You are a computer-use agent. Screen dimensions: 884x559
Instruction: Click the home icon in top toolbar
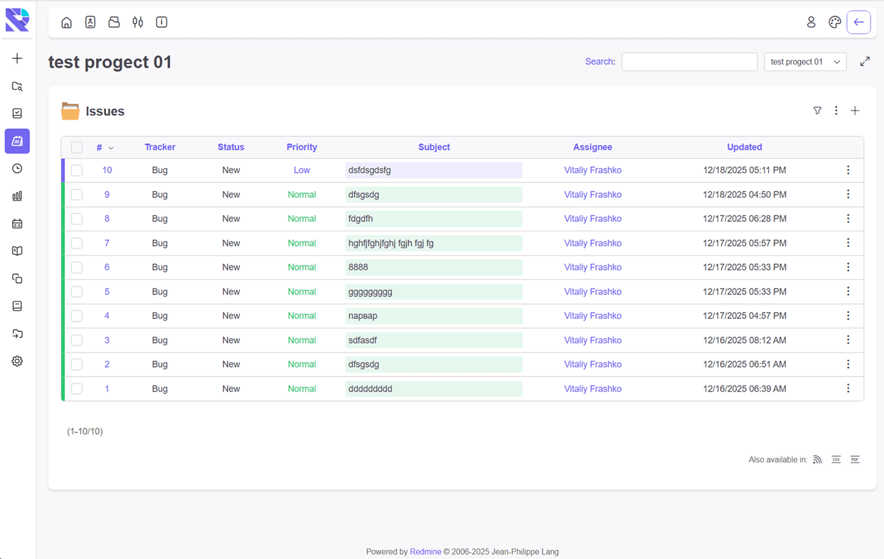[66, 23]
